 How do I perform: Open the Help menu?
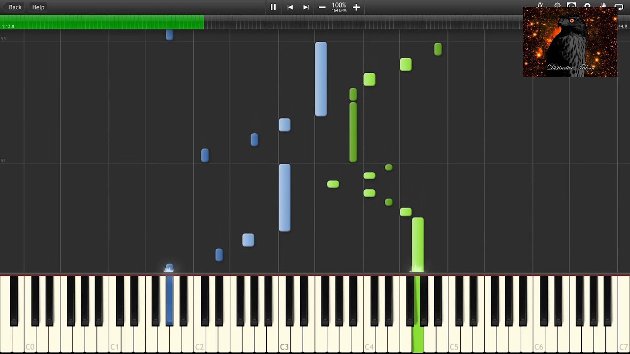point(38,7)
